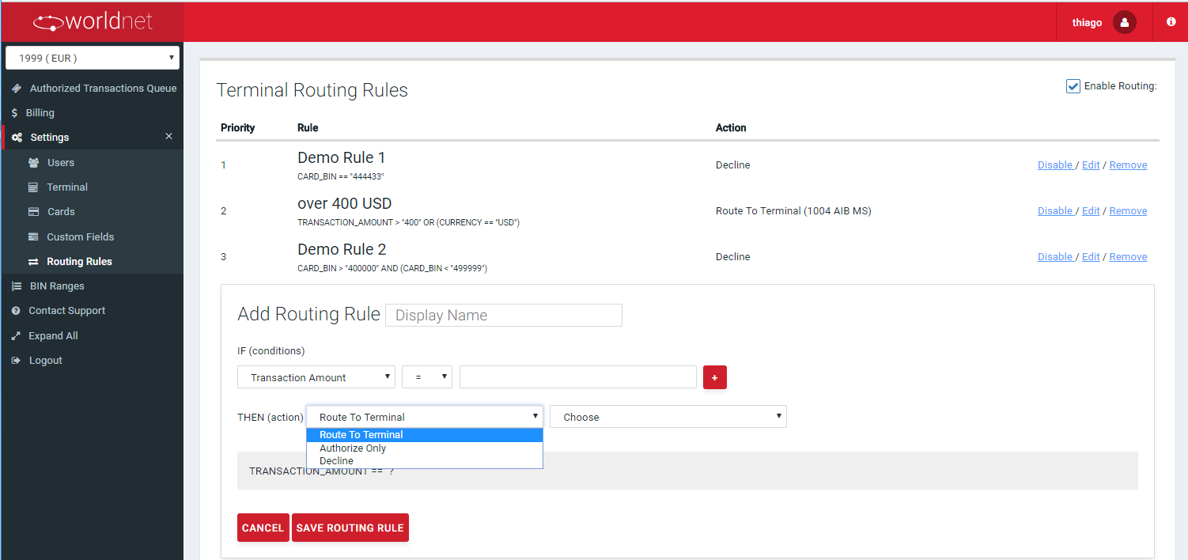The image size is (1188, 560).
Task: Collapse Settings with the X icon
Action: 168,137
